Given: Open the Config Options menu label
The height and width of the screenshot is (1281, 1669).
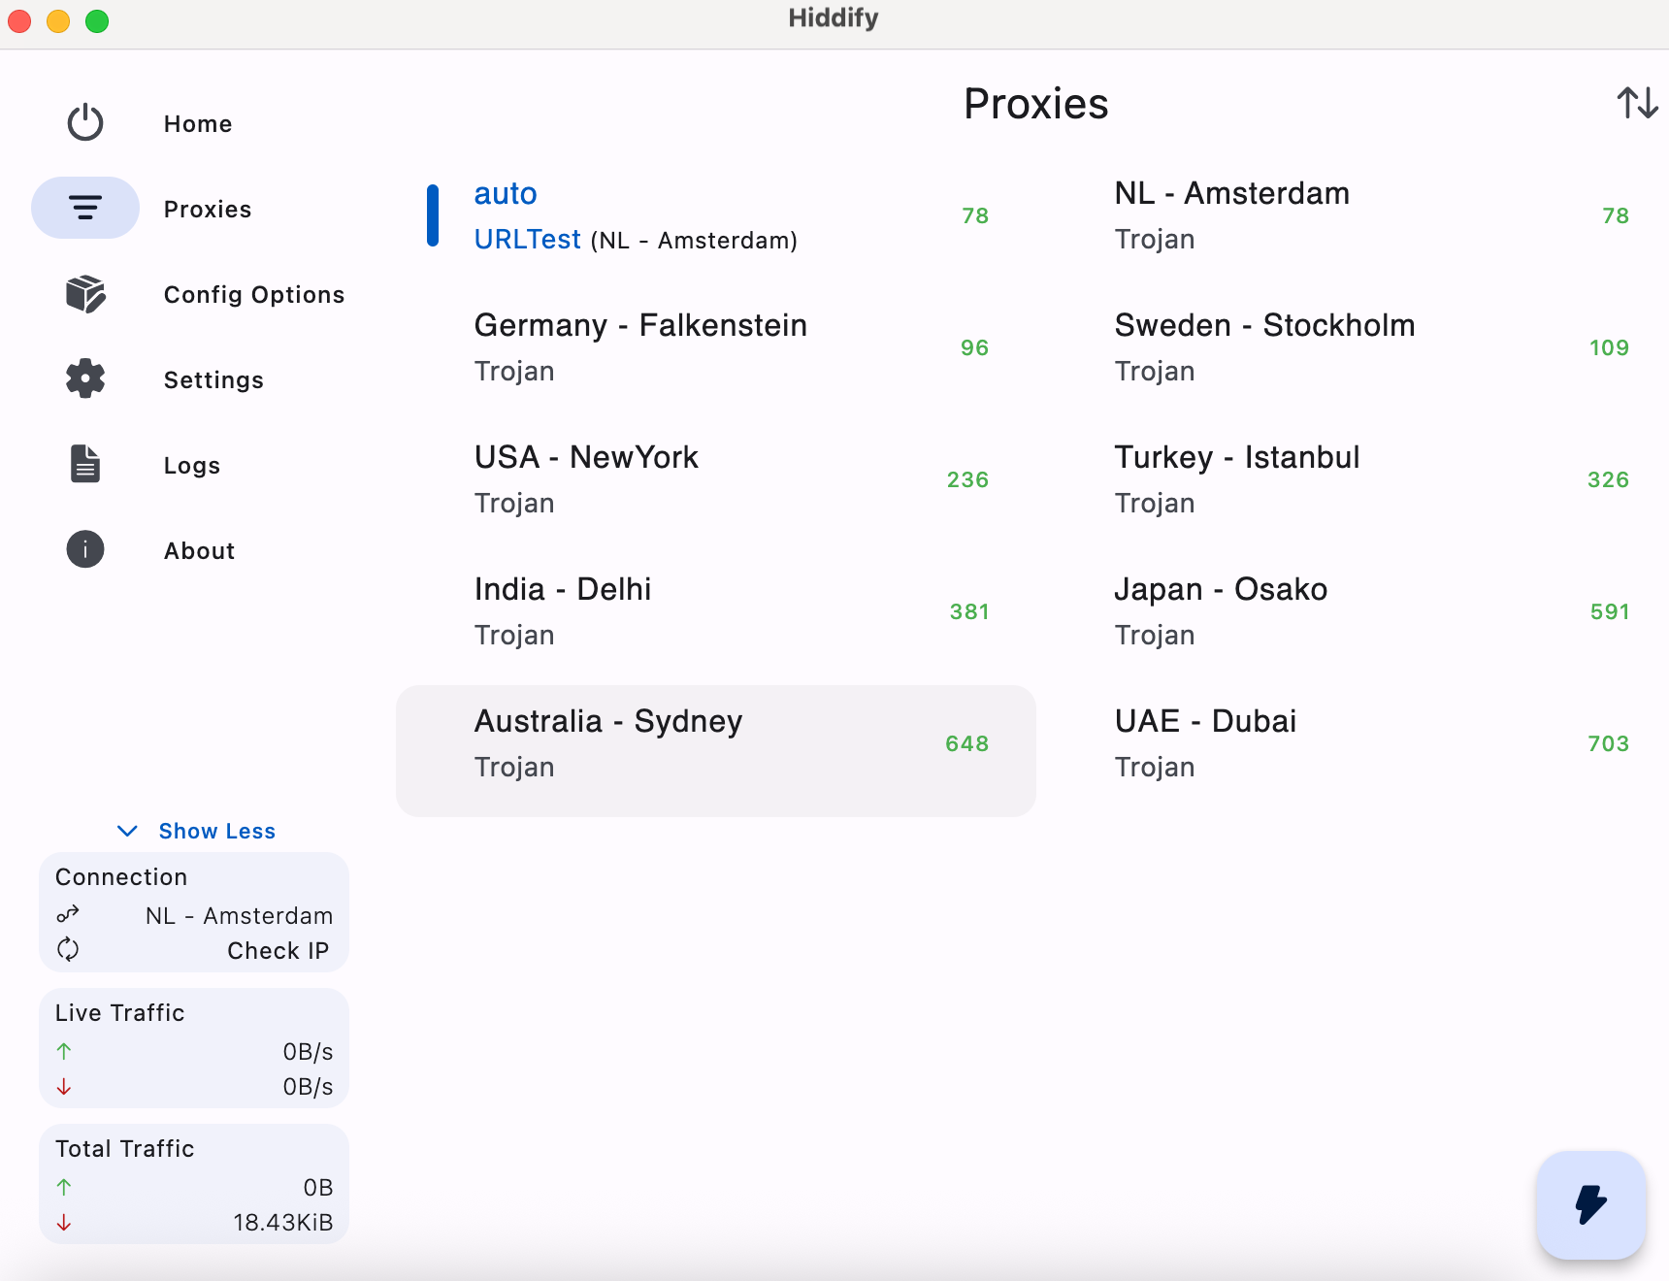Looking at the screenshot, I should 254,295.
